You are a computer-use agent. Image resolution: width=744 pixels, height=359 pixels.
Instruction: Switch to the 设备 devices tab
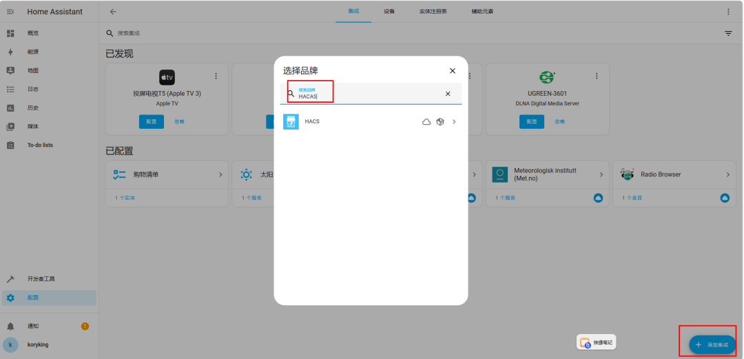point(389,12)
